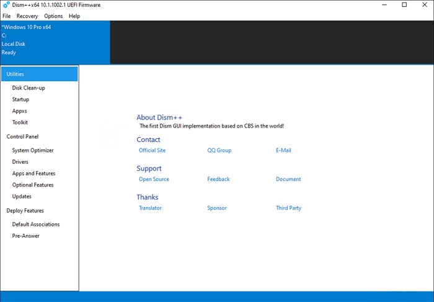The image size is (434, 302).
Task: Select Optional Features in the sidebar
Action: [33, 185]
